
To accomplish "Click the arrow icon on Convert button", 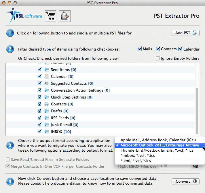I will click(195, 181).
